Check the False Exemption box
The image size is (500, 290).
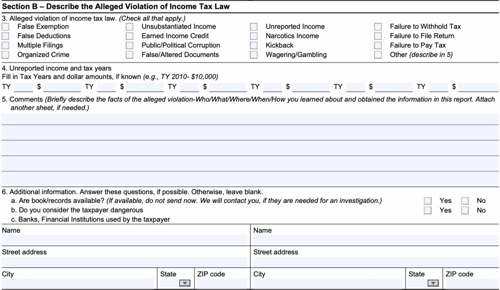(x=5, y=27)
